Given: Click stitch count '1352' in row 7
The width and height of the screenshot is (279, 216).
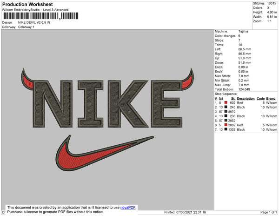Looking at the screenshot, I should (232, 129).
